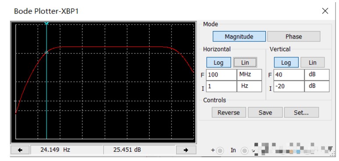Set vertical axis to Log
The width and height of the screenshot is (339, 161).
[286, 63]
